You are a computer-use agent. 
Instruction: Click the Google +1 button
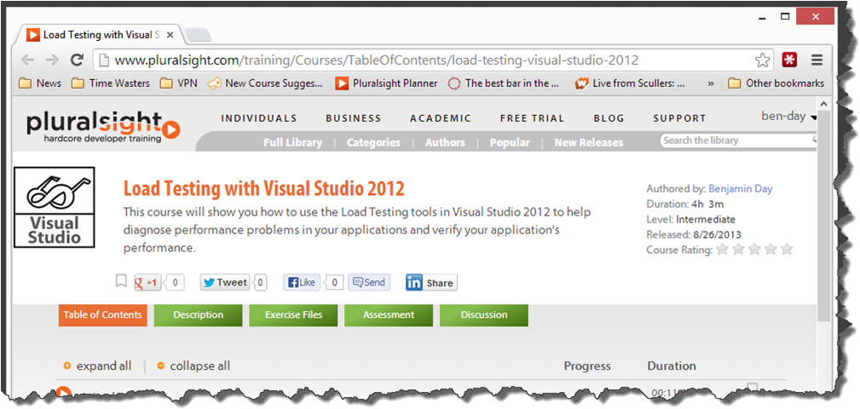[x=147, y=283]
